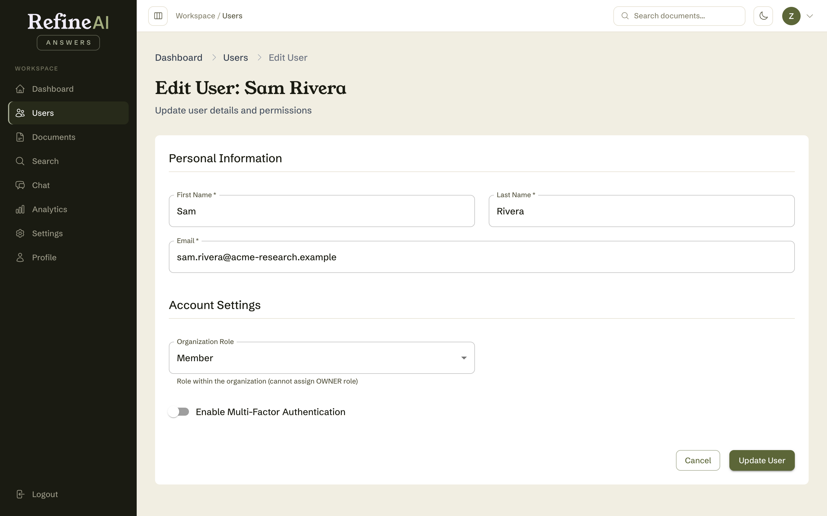Screen dimensions: 827x516
Task: Open the Z user avatar menu
Action: [791, 16]
